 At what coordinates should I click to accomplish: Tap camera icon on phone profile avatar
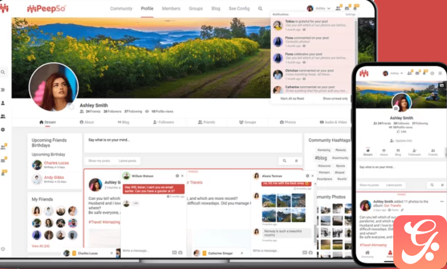396,108
